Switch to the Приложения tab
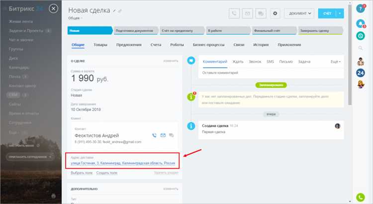Image resolution: width=373 pixels, height=204 pixels. pos(289,45)
